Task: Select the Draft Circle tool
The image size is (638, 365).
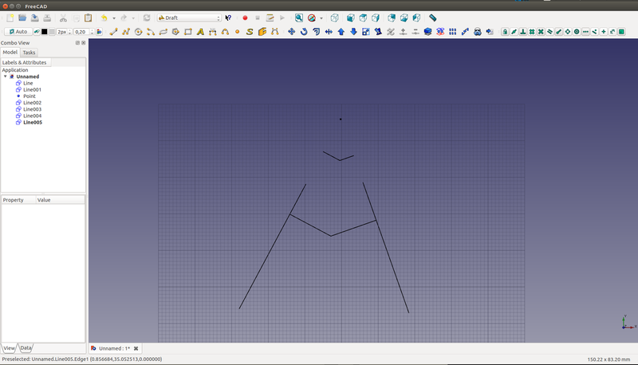Action: click(x=138, y=32)
